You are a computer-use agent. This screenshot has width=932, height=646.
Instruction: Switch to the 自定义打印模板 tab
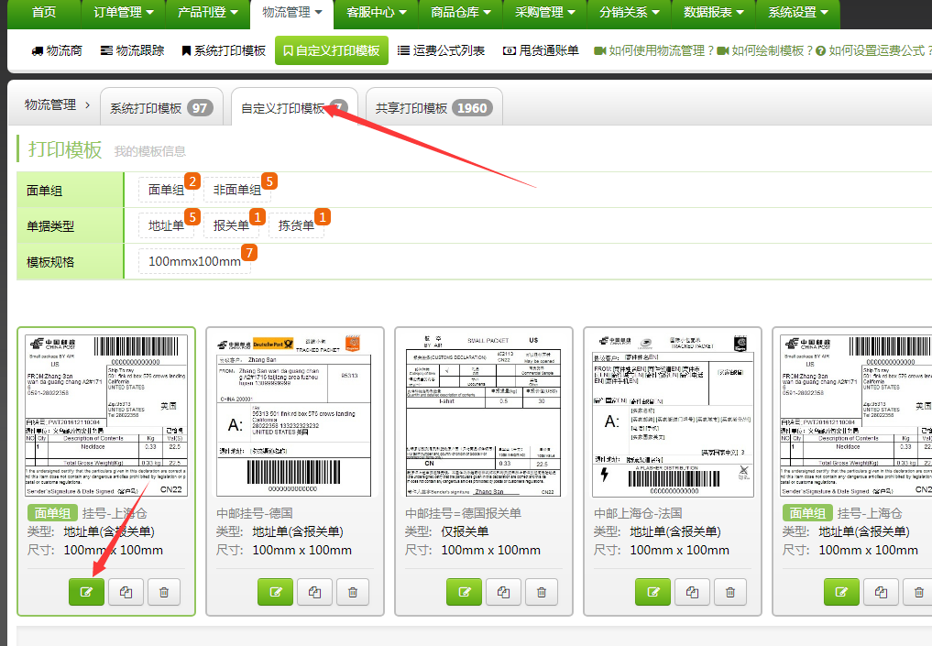coord(294,107)
